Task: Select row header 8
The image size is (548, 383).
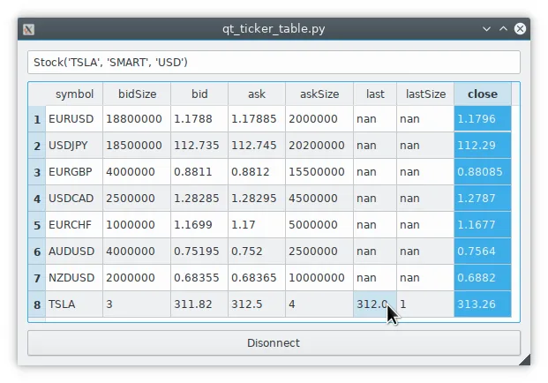Action: [37, 304]
